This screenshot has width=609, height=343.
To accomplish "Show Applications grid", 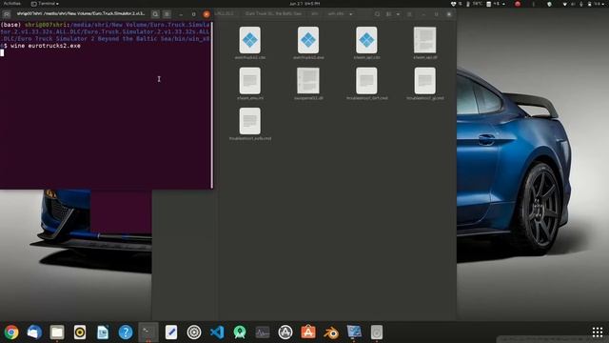I will pyautogui.click(x=598, y=333).
